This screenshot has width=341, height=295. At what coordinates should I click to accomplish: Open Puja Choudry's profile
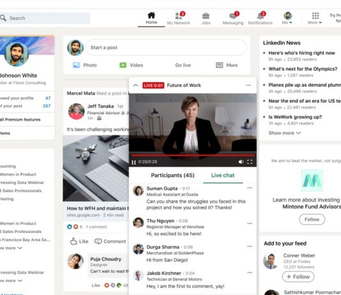pos(106,259)
